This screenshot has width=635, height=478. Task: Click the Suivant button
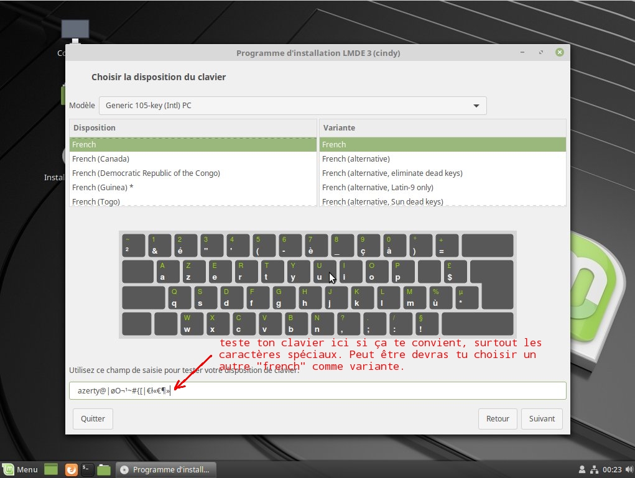coord(542,418)
